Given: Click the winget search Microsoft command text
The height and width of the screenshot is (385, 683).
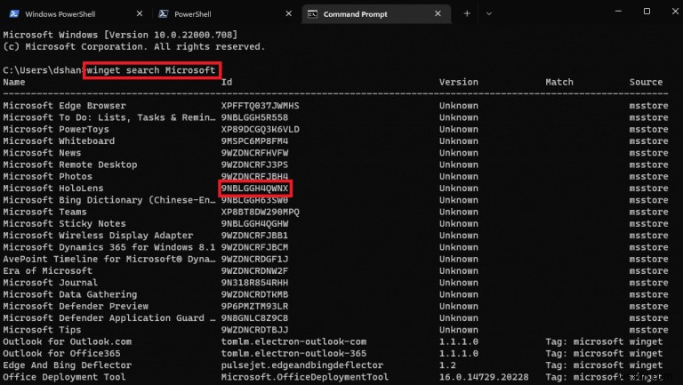Looking at the screenshot, I should click(152, 70).
